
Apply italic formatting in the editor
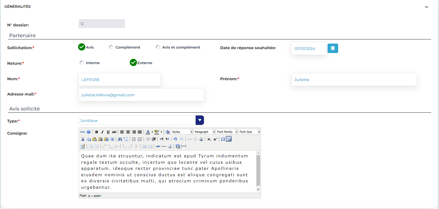[102, 132]
